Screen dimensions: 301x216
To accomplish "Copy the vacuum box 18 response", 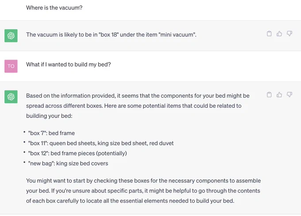I will pyautogui.click(x=269, y=34).
